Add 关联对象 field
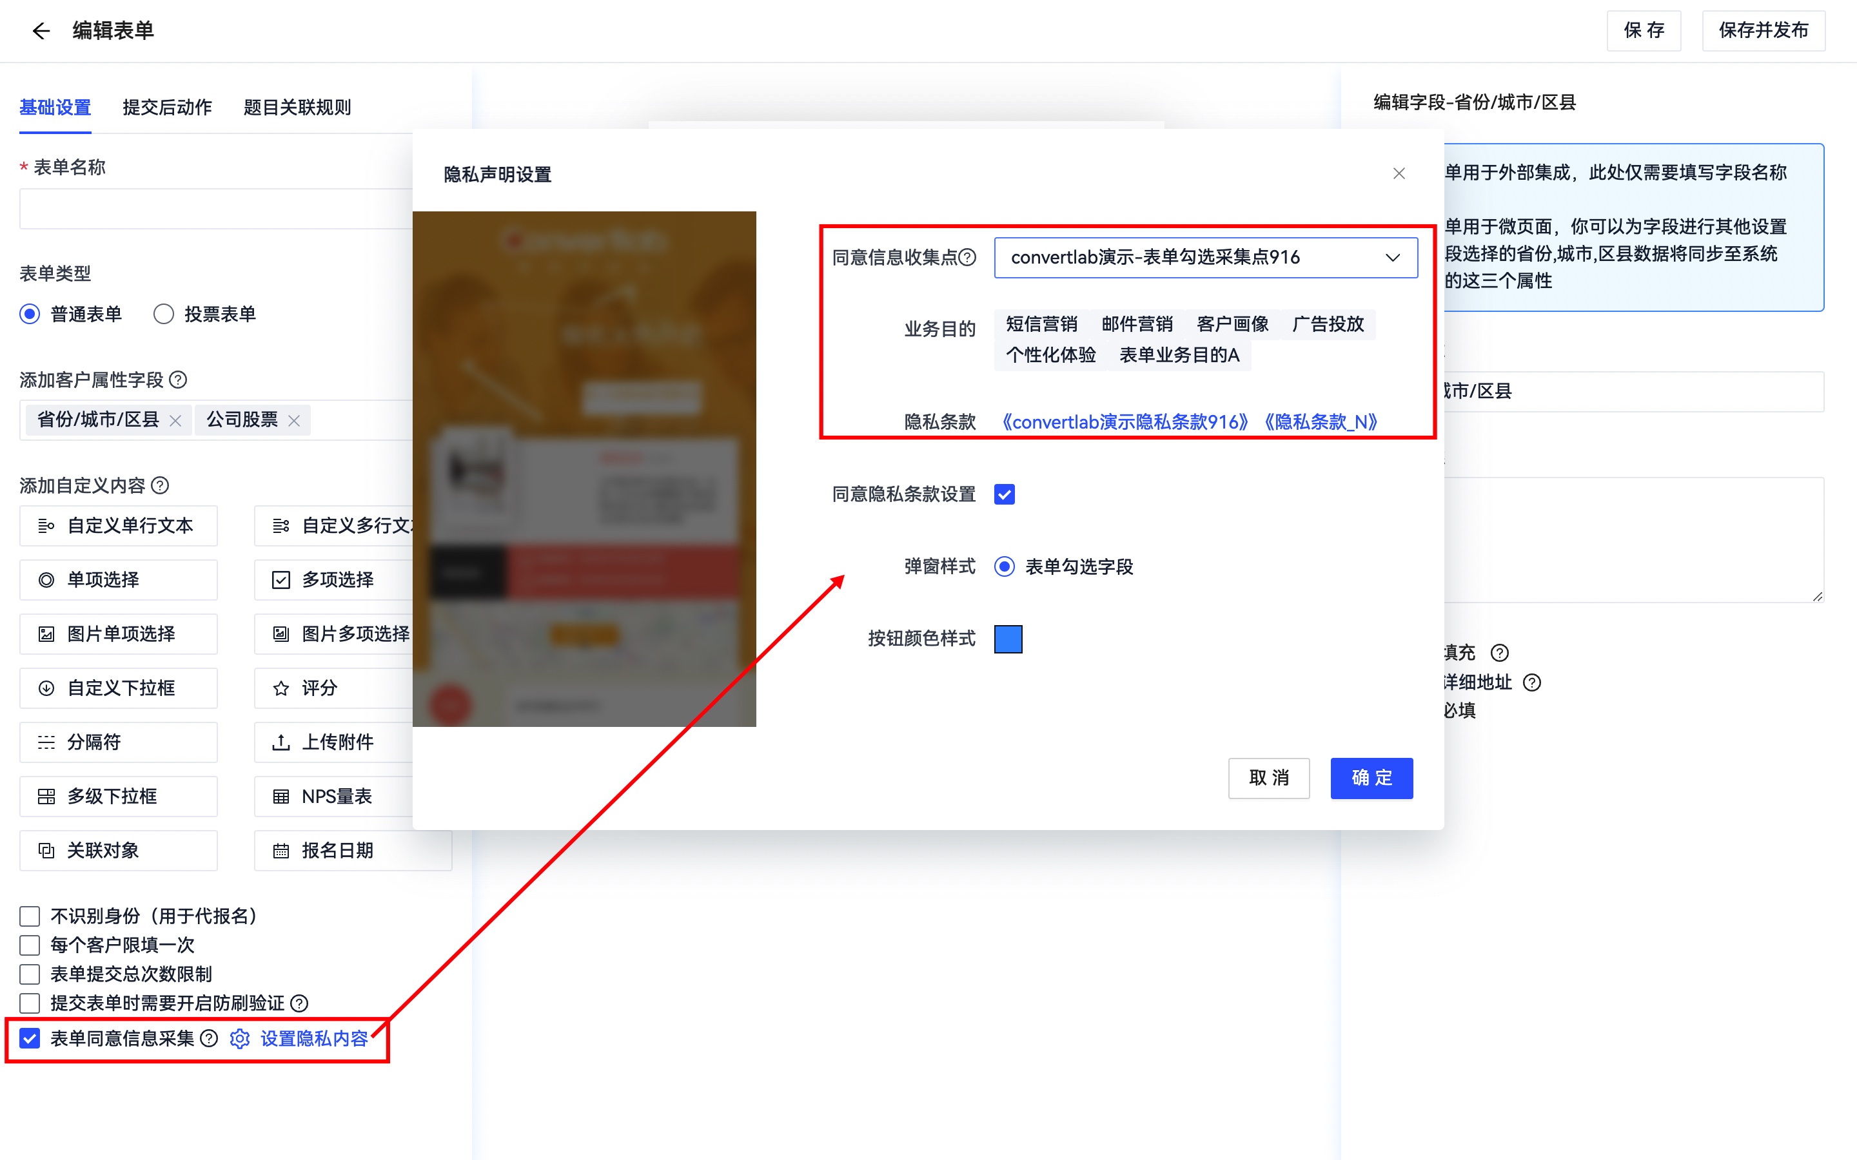The width and height of the screenshot is (1857, 1160). click(118, 851)
